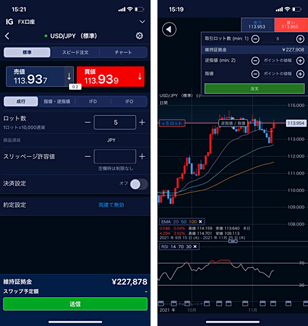Go back with the left chevron arrow

coord(8,36)
